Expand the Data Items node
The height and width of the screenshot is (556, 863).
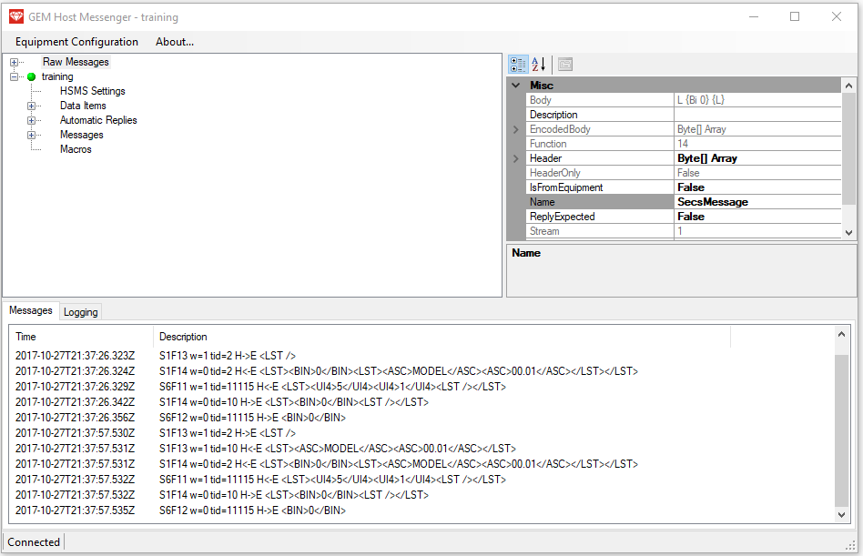[x=31, y=106]
